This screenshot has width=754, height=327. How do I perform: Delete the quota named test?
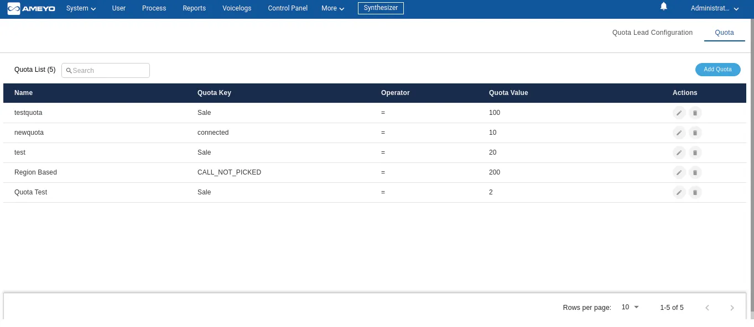695,152
